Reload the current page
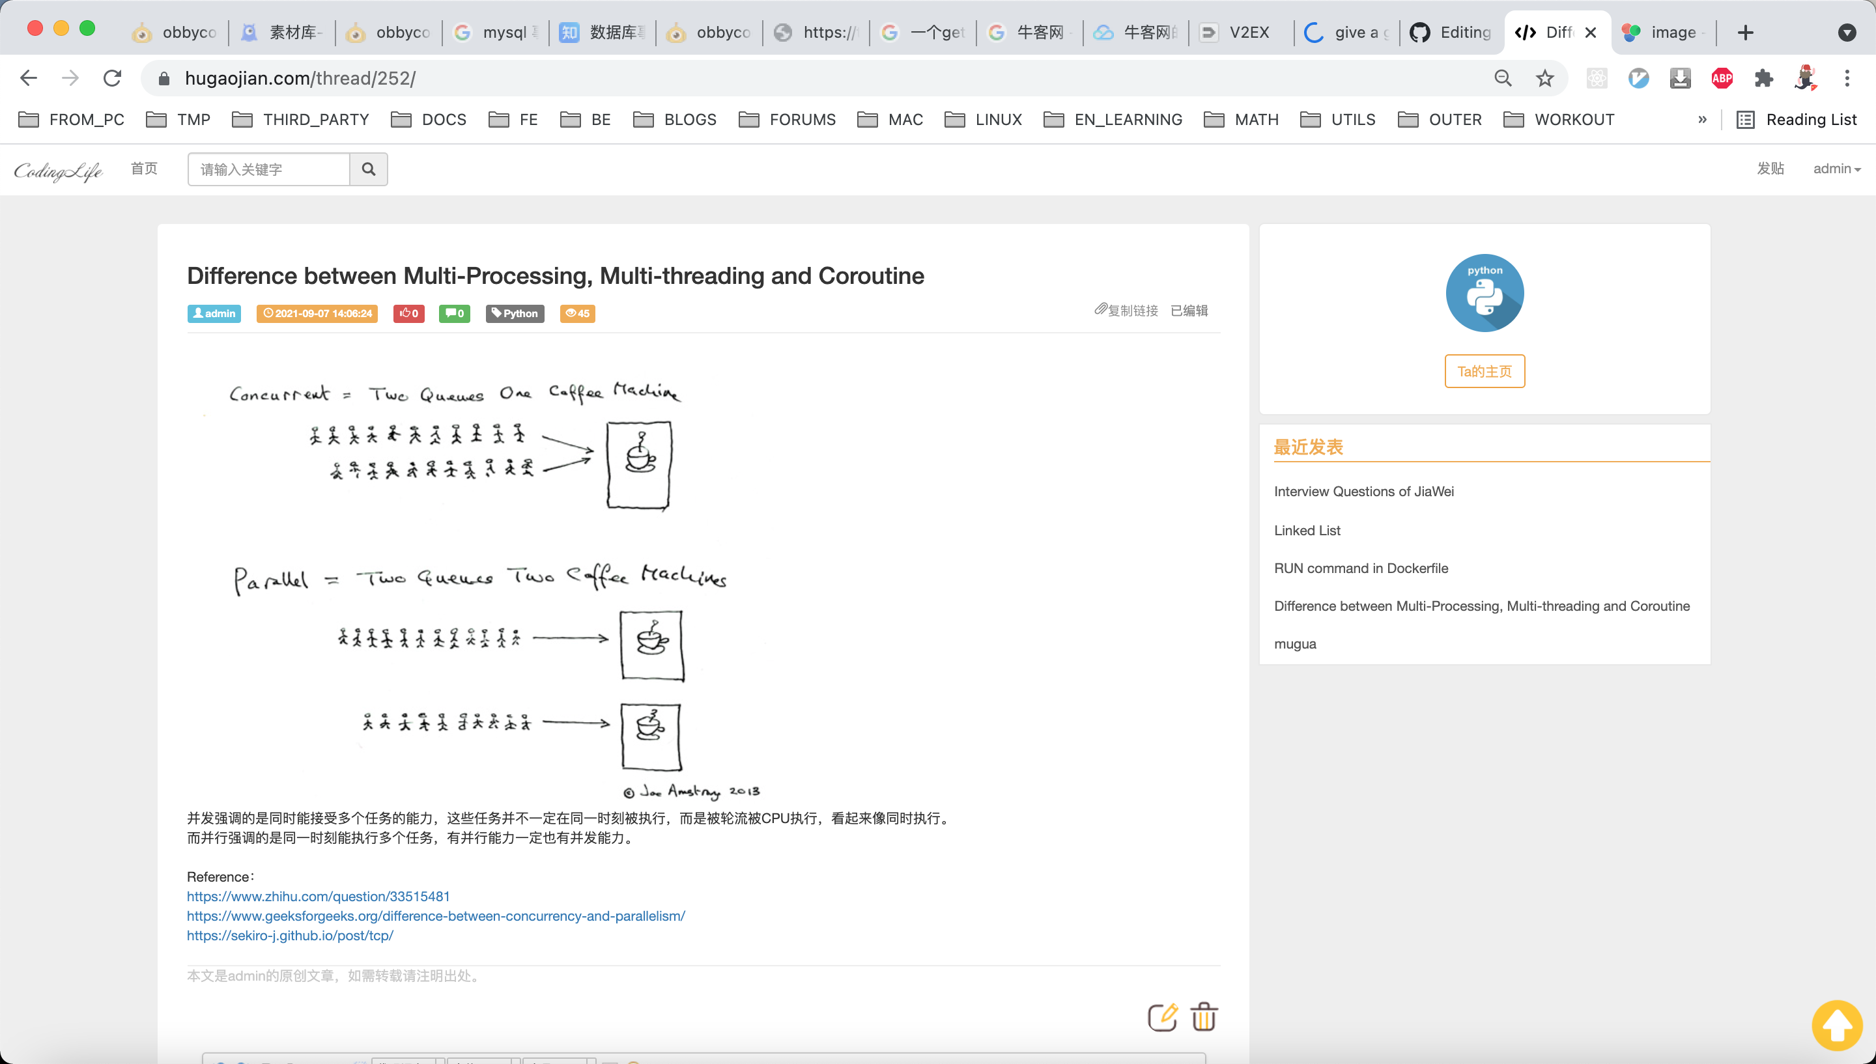The image size is (1876, 1064). click(x=112, y=78)
